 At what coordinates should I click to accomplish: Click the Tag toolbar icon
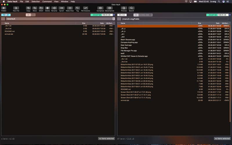pos(77,8)
